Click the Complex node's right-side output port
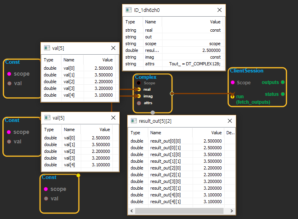The height and width of the screenshot is (219, 298). pyautogui.click(x=172, y=93)
